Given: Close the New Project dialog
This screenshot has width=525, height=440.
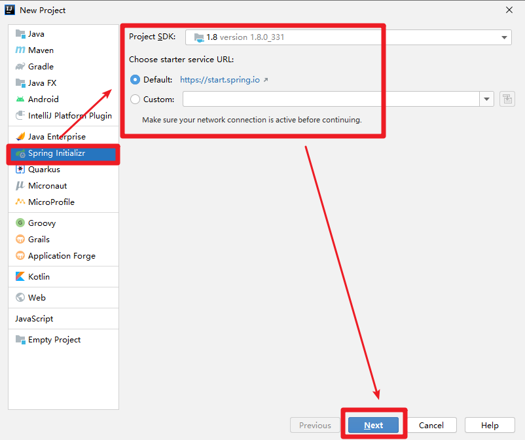Looking at the screenshot, I should pos(509,10).
